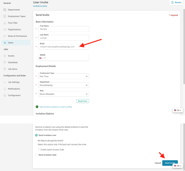The height and width of the screenshot is (171, 185).
Task: Click the Notifications bell icon
Action: pos(5,89)
